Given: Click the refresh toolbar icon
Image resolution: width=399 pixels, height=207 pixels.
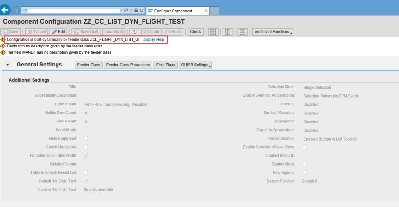Looking at the screenshot, I should [x=134, y=32].
